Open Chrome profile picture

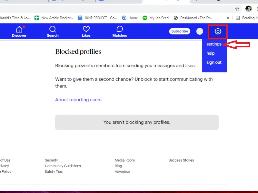[x=248, y=9]
